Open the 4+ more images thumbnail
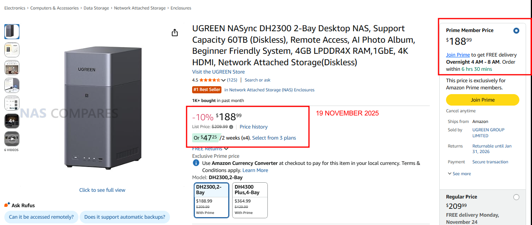 pos(12,121)
